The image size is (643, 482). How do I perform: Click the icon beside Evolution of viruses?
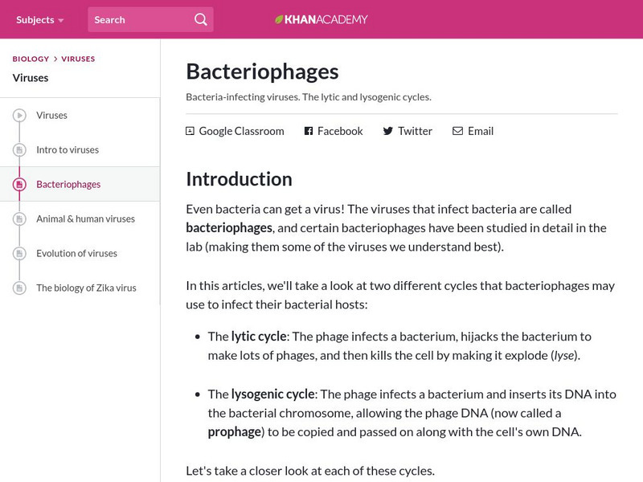tap(19, 254)
